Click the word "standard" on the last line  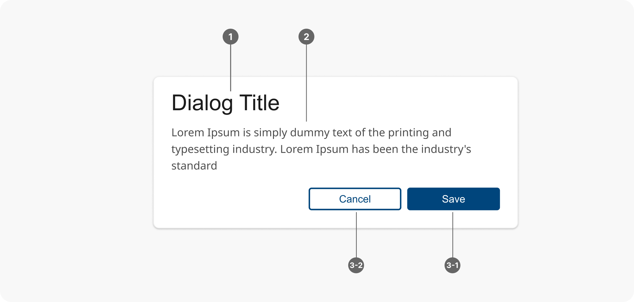[x=194, y=166]
